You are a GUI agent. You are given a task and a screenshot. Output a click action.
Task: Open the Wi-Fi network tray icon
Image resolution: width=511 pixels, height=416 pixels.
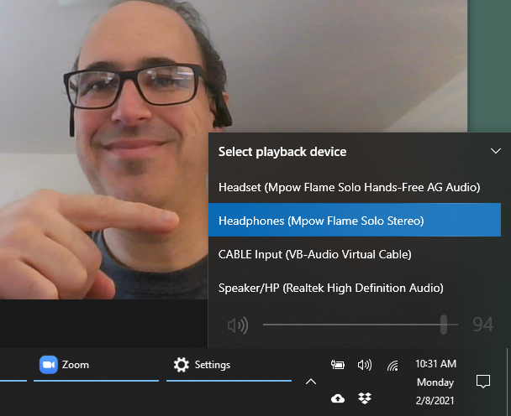pos(392,366)
